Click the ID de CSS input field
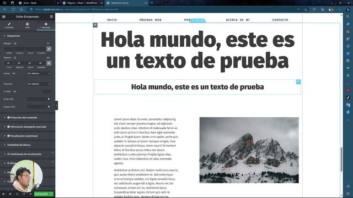This screenshot has height=198, width=353. pos(37,99)
